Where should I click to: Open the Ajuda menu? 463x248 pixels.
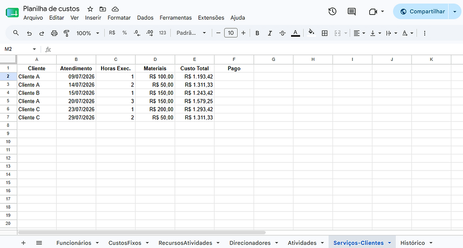[238, 17]
